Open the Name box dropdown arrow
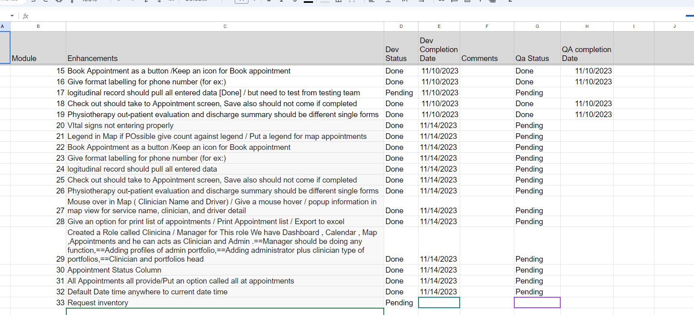Screen dimensions: 694x315 (12, 16)
